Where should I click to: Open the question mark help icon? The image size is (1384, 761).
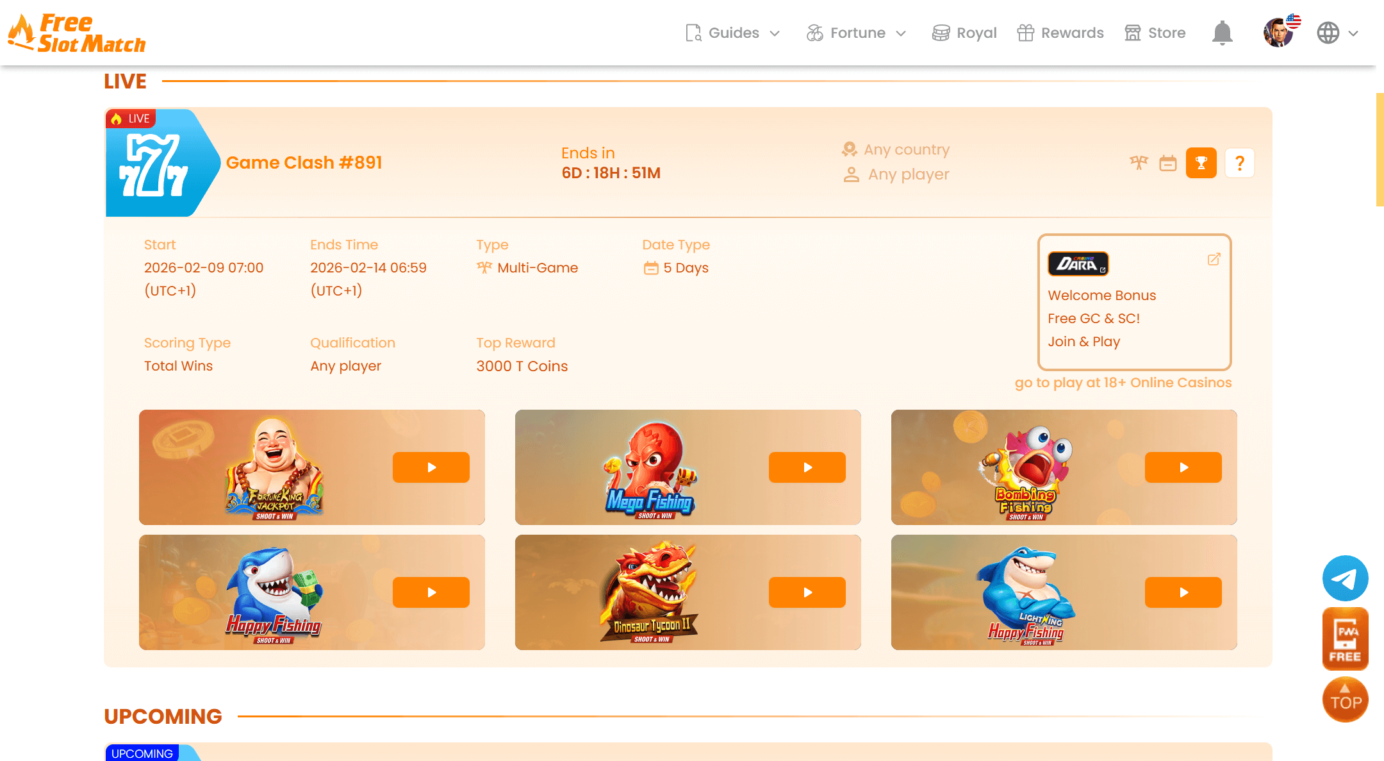tap(1239, 163)
